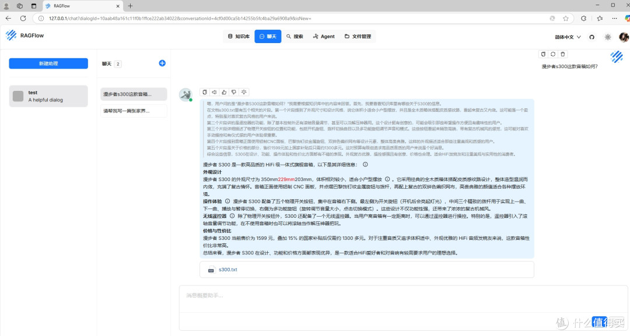Delete the user's question message

(562, 54)
